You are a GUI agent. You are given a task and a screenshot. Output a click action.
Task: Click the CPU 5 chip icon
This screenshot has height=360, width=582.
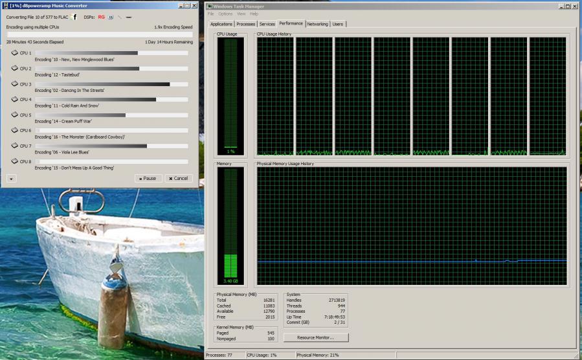point(14,115)
